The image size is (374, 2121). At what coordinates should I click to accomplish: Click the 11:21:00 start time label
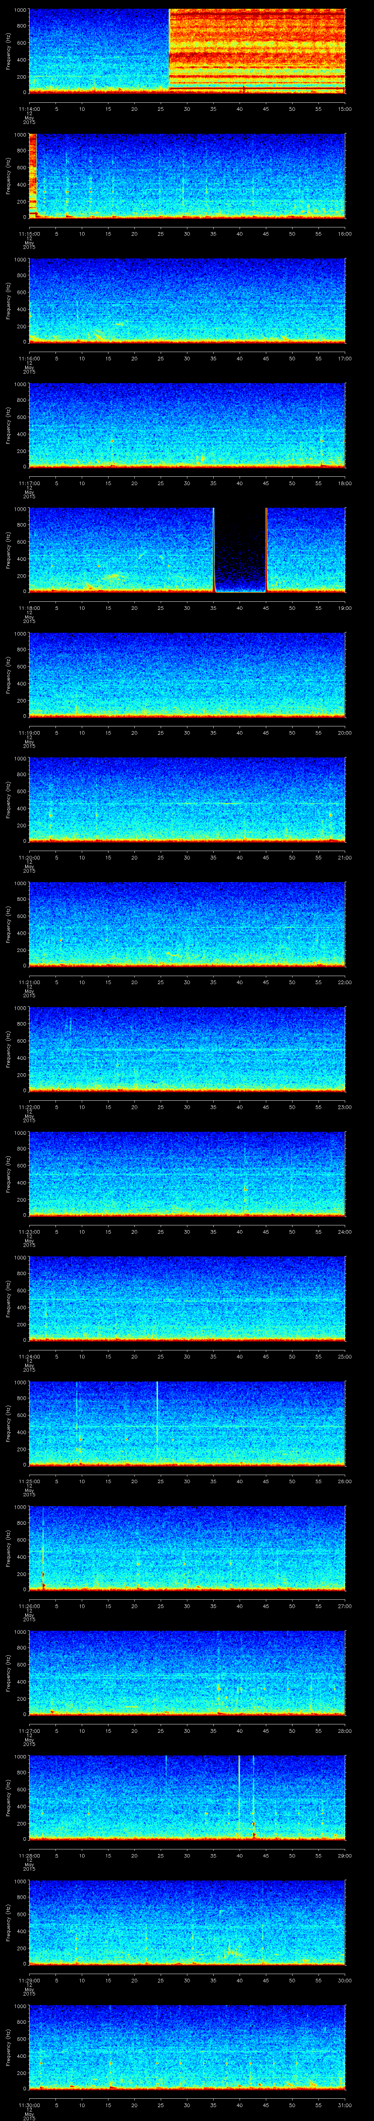pos(29,982)
